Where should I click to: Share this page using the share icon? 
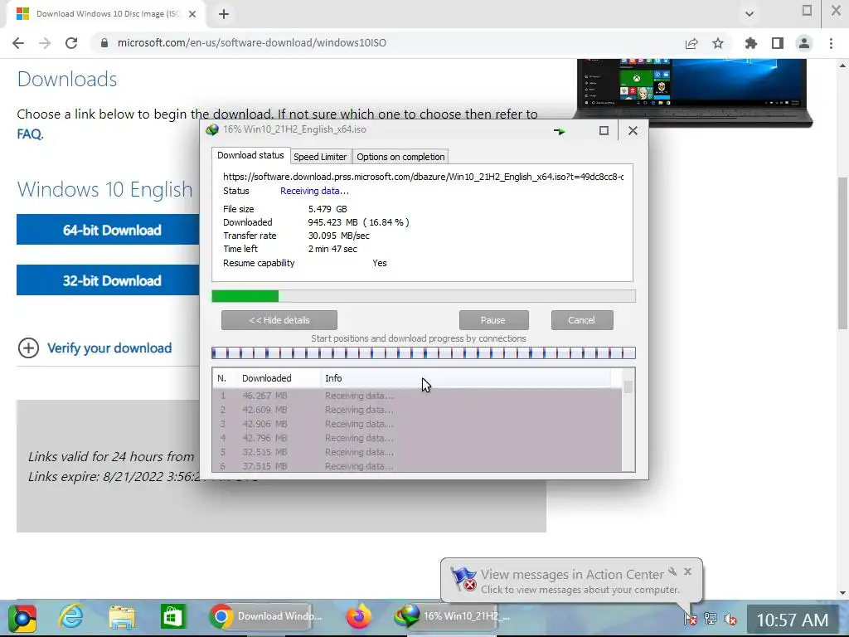(691, 43)
